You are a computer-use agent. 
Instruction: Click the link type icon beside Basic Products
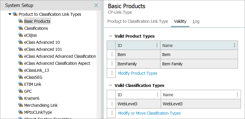(x=21, y=21)
